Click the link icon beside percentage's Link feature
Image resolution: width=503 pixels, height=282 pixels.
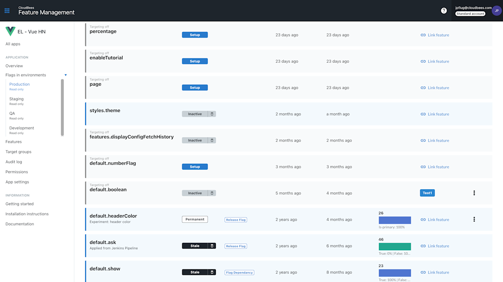click(x=423, y=35)
